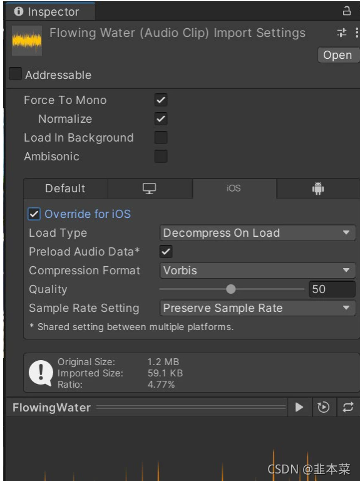Screen dimensions: 360x481
Task: Uncheck Force To Mono
Action: [x=161, y=100]
